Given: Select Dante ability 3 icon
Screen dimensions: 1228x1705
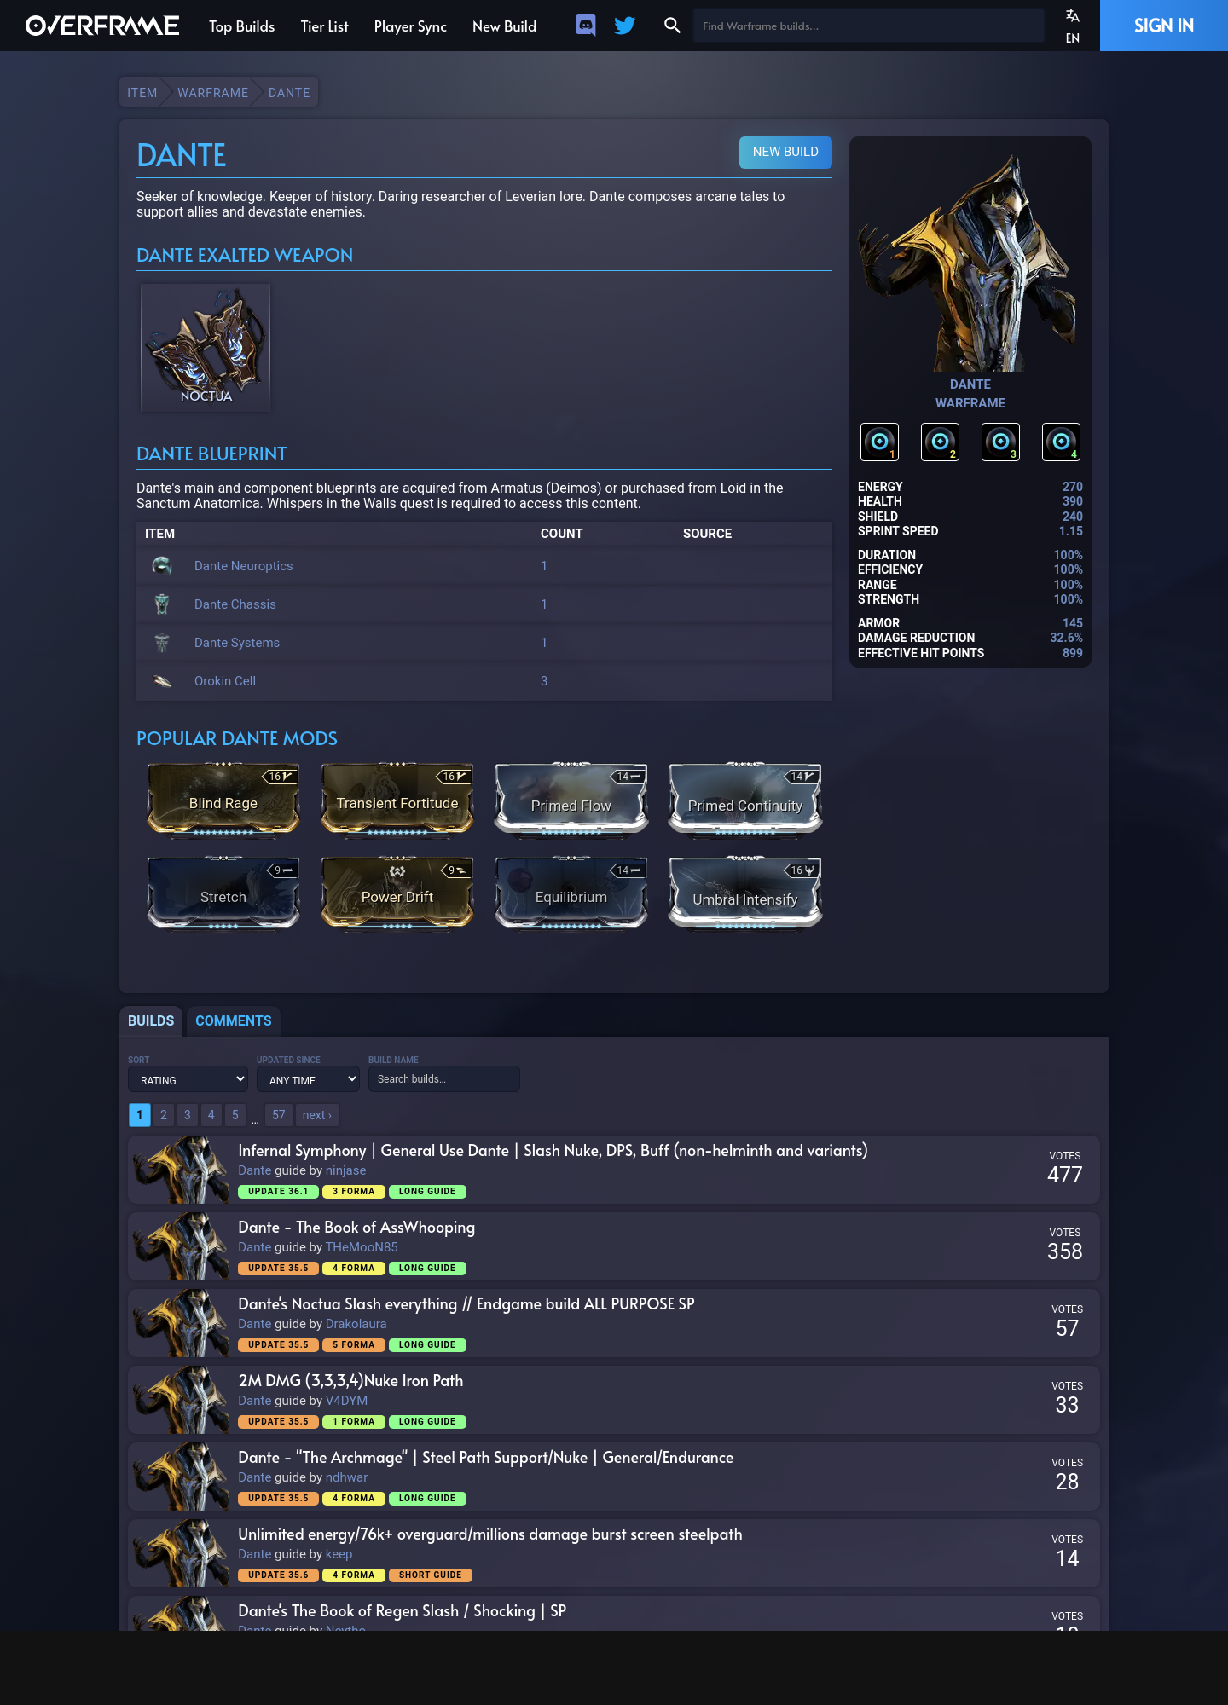Looking at the screenshot, I should (1000, 442).
